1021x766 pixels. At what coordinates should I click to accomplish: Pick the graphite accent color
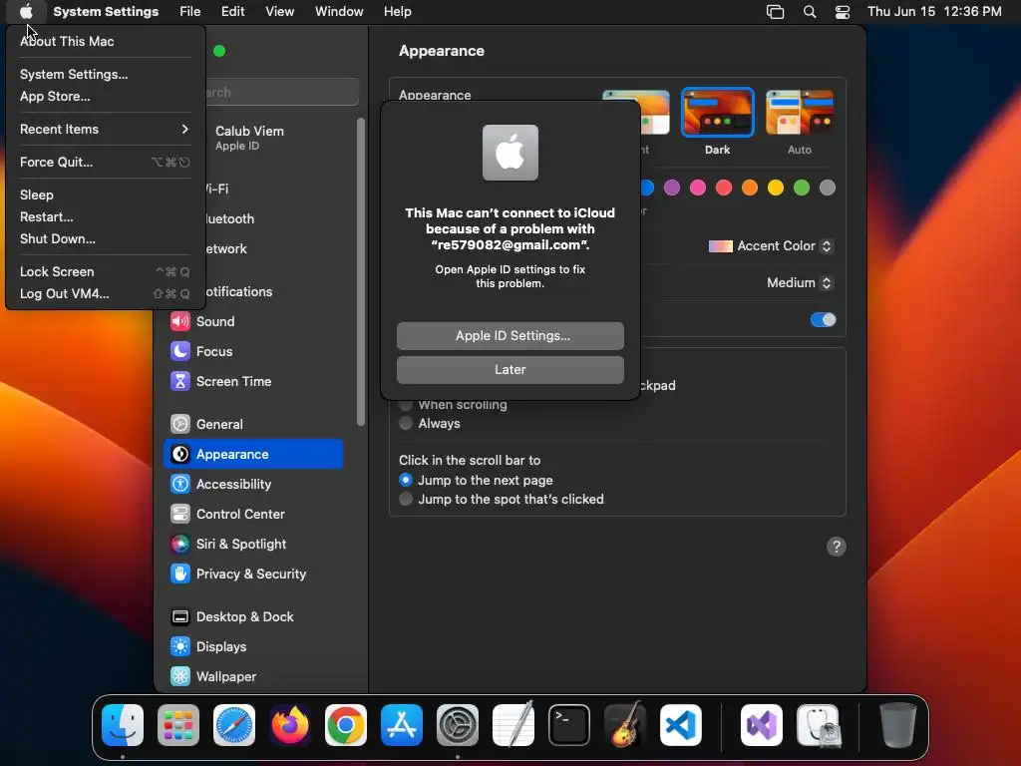point(828,189)
